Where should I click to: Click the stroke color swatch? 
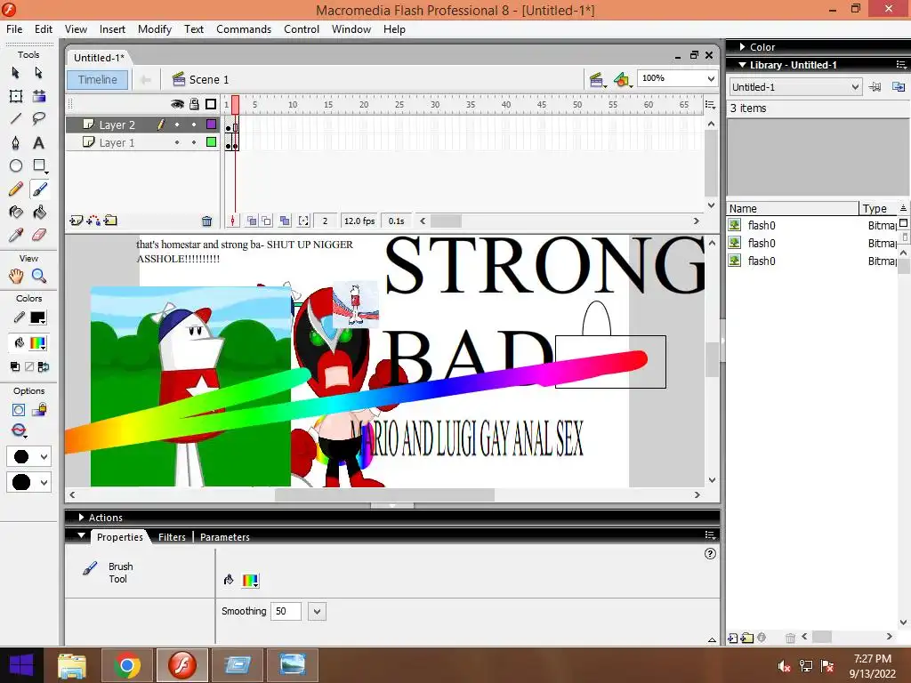pyautogui.click(x=37, y=317)
